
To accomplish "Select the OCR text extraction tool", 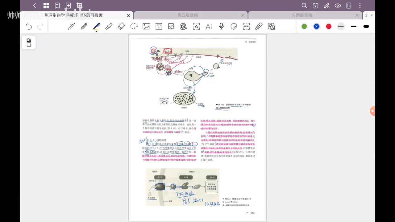I will click(246, 27).
